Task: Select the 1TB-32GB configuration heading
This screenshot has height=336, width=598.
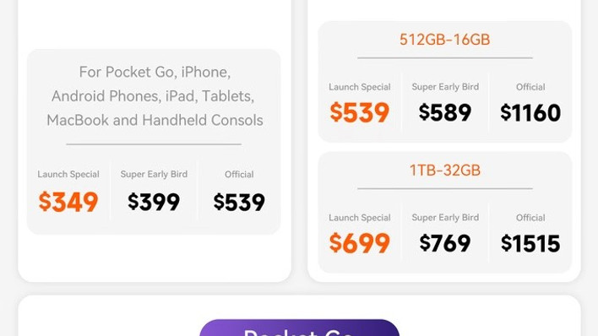Action: tap(444, 171)
